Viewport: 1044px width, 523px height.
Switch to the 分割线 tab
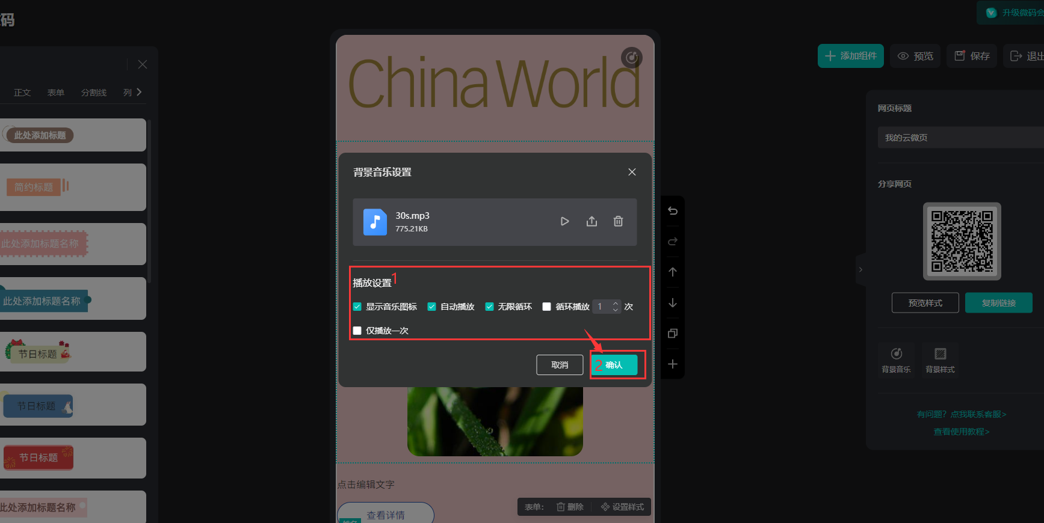point(94,93)
